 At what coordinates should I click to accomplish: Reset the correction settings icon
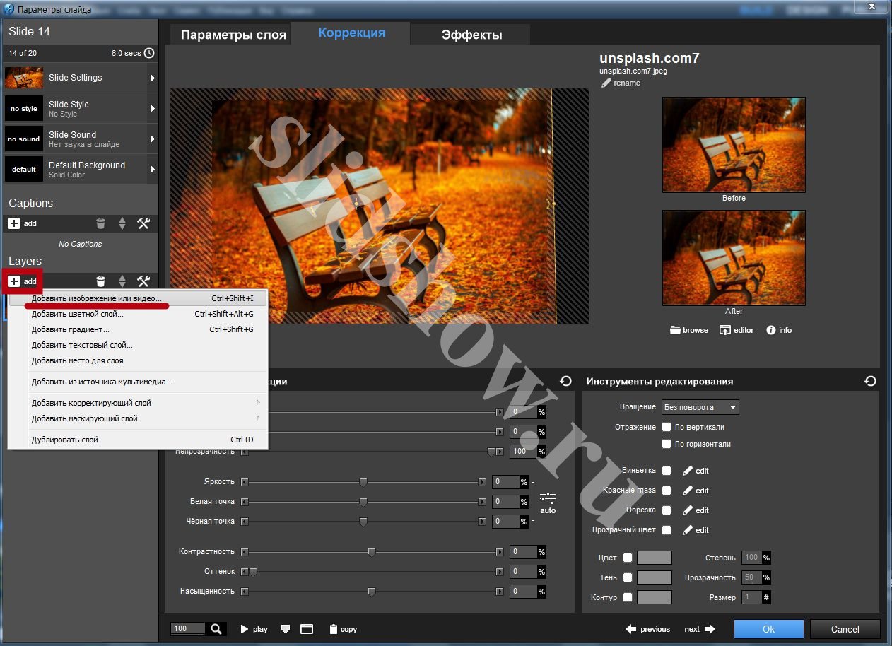(565, 381)
